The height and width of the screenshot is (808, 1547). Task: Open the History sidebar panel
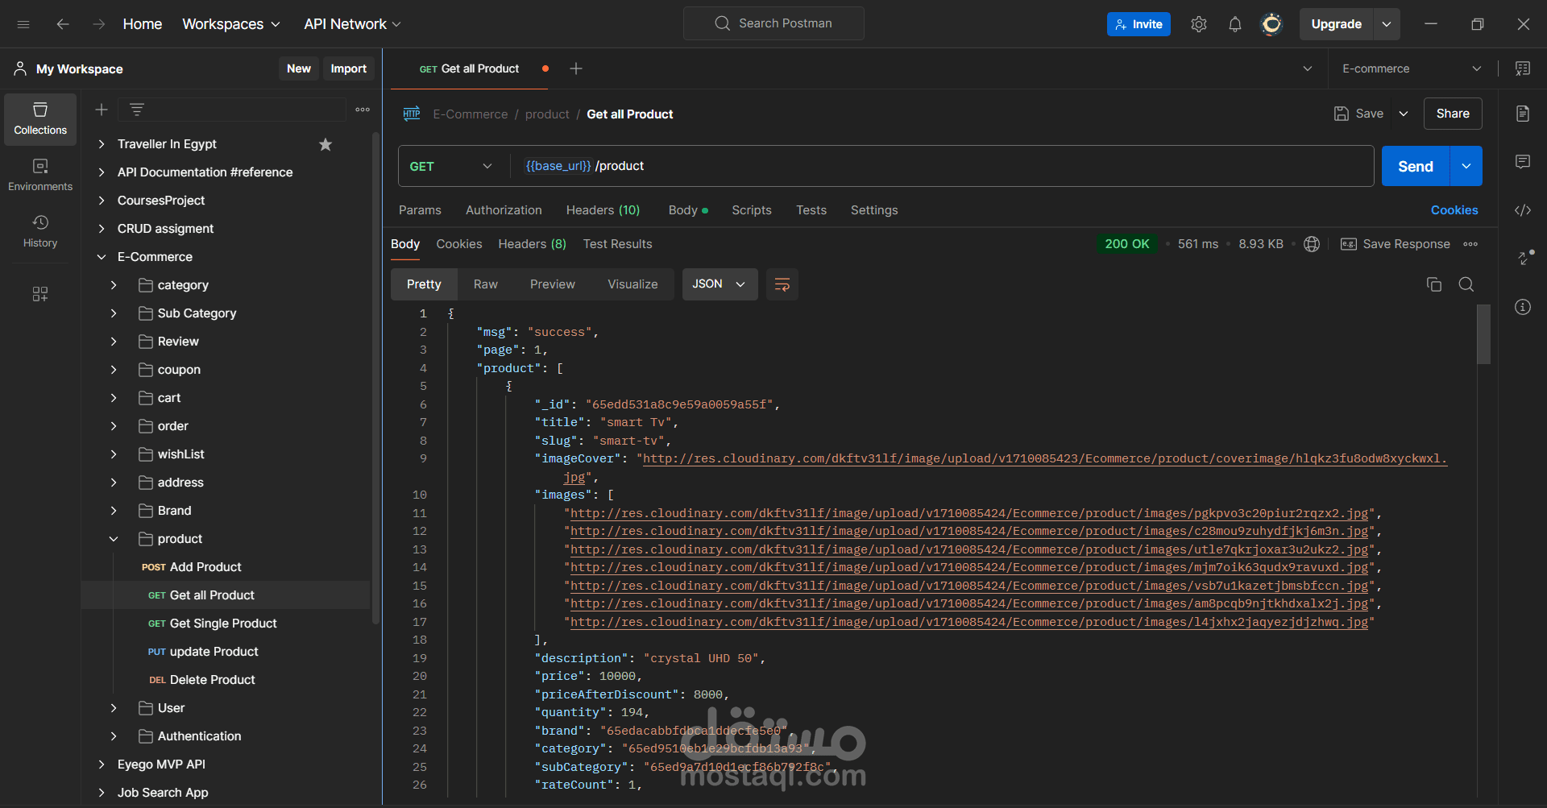point(40,232)
